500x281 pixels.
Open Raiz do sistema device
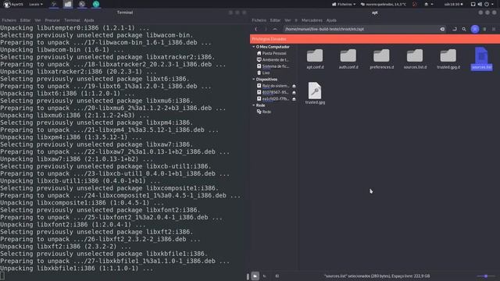pyautogui.click(x=273, y=86)
